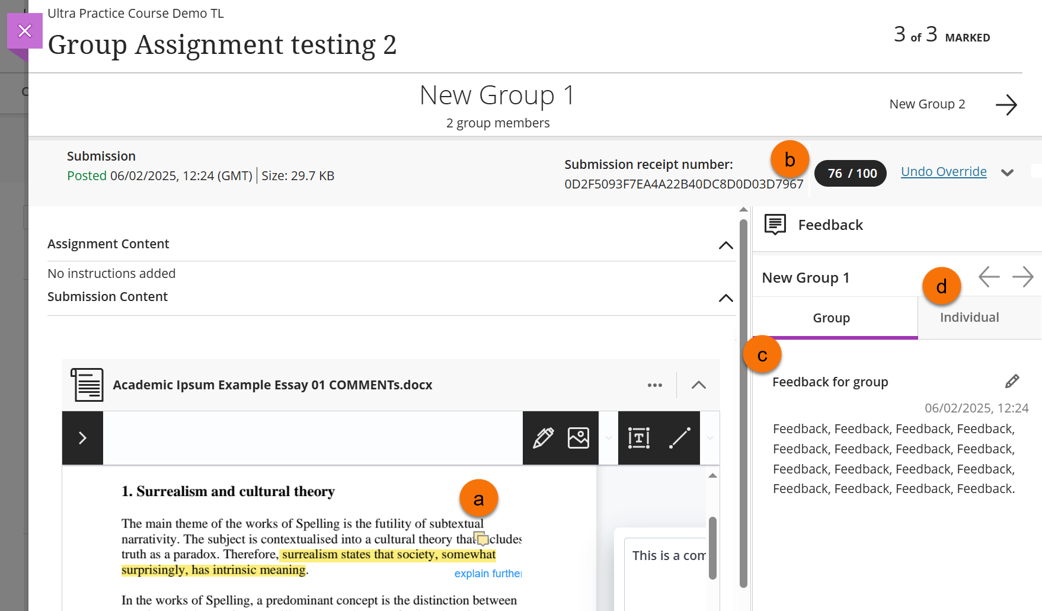This screenshot has width=1042, height=611.
Task: Collapse the Assignment Content section
Action: coord(725,245)
